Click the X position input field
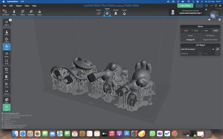This screenshot has height=139, width=223. pos(187,31)
